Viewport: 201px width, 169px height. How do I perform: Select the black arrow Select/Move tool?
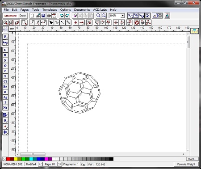51,22
